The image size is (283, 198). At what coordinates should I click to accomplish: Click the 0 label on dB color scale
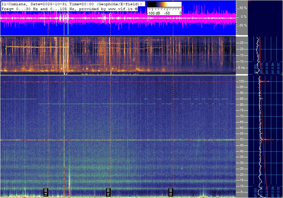coord(180,13)
